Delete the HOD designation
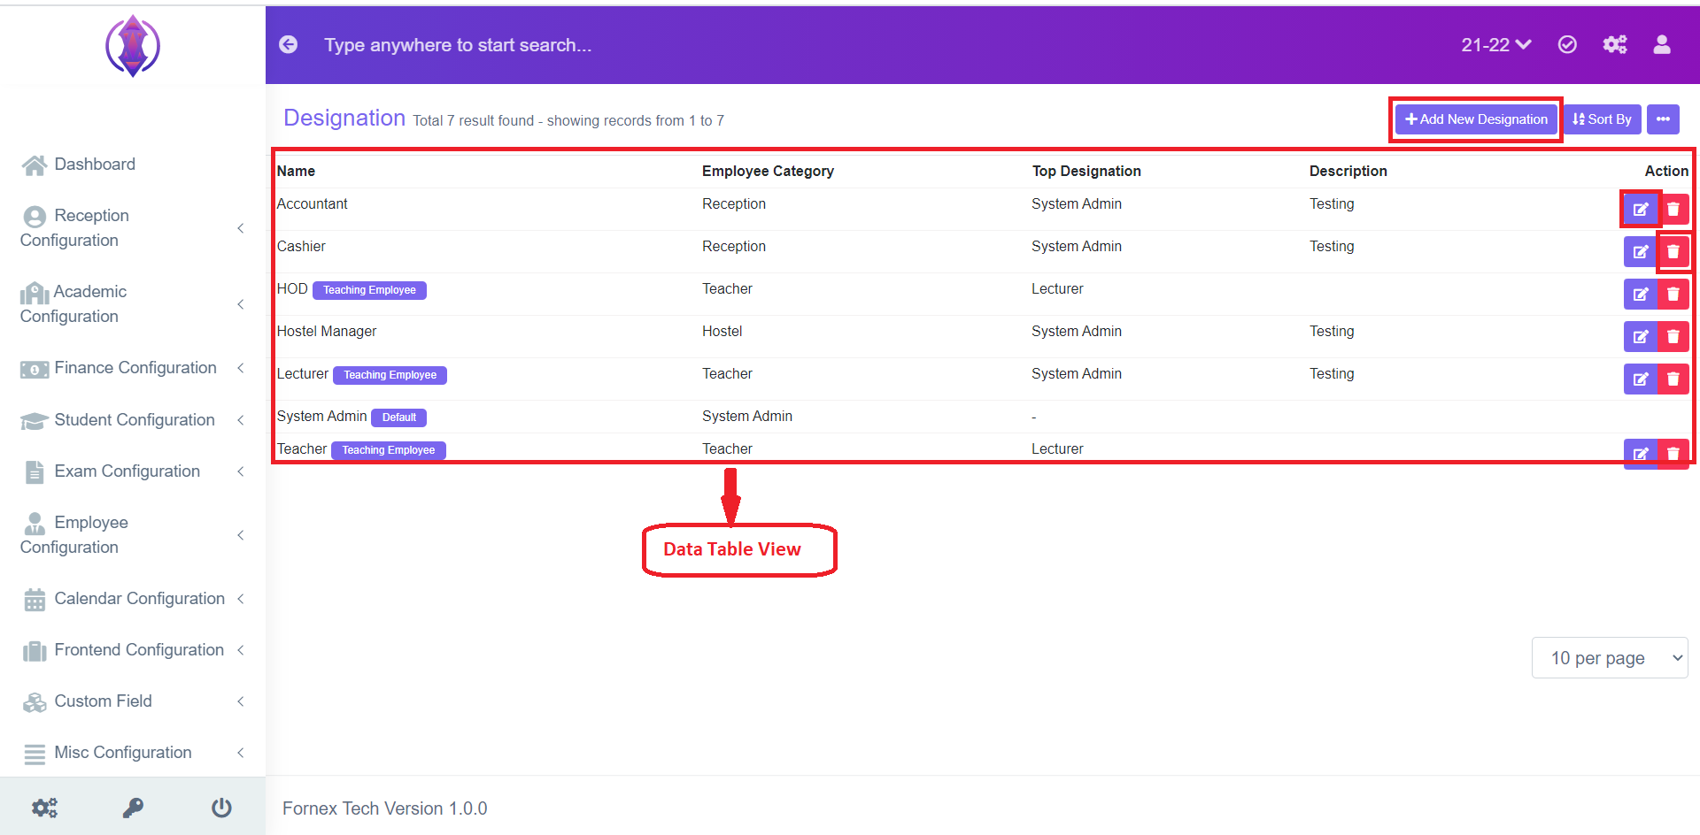The height and width of the screenshot is (835, 1700). (x=1673, y=295)
